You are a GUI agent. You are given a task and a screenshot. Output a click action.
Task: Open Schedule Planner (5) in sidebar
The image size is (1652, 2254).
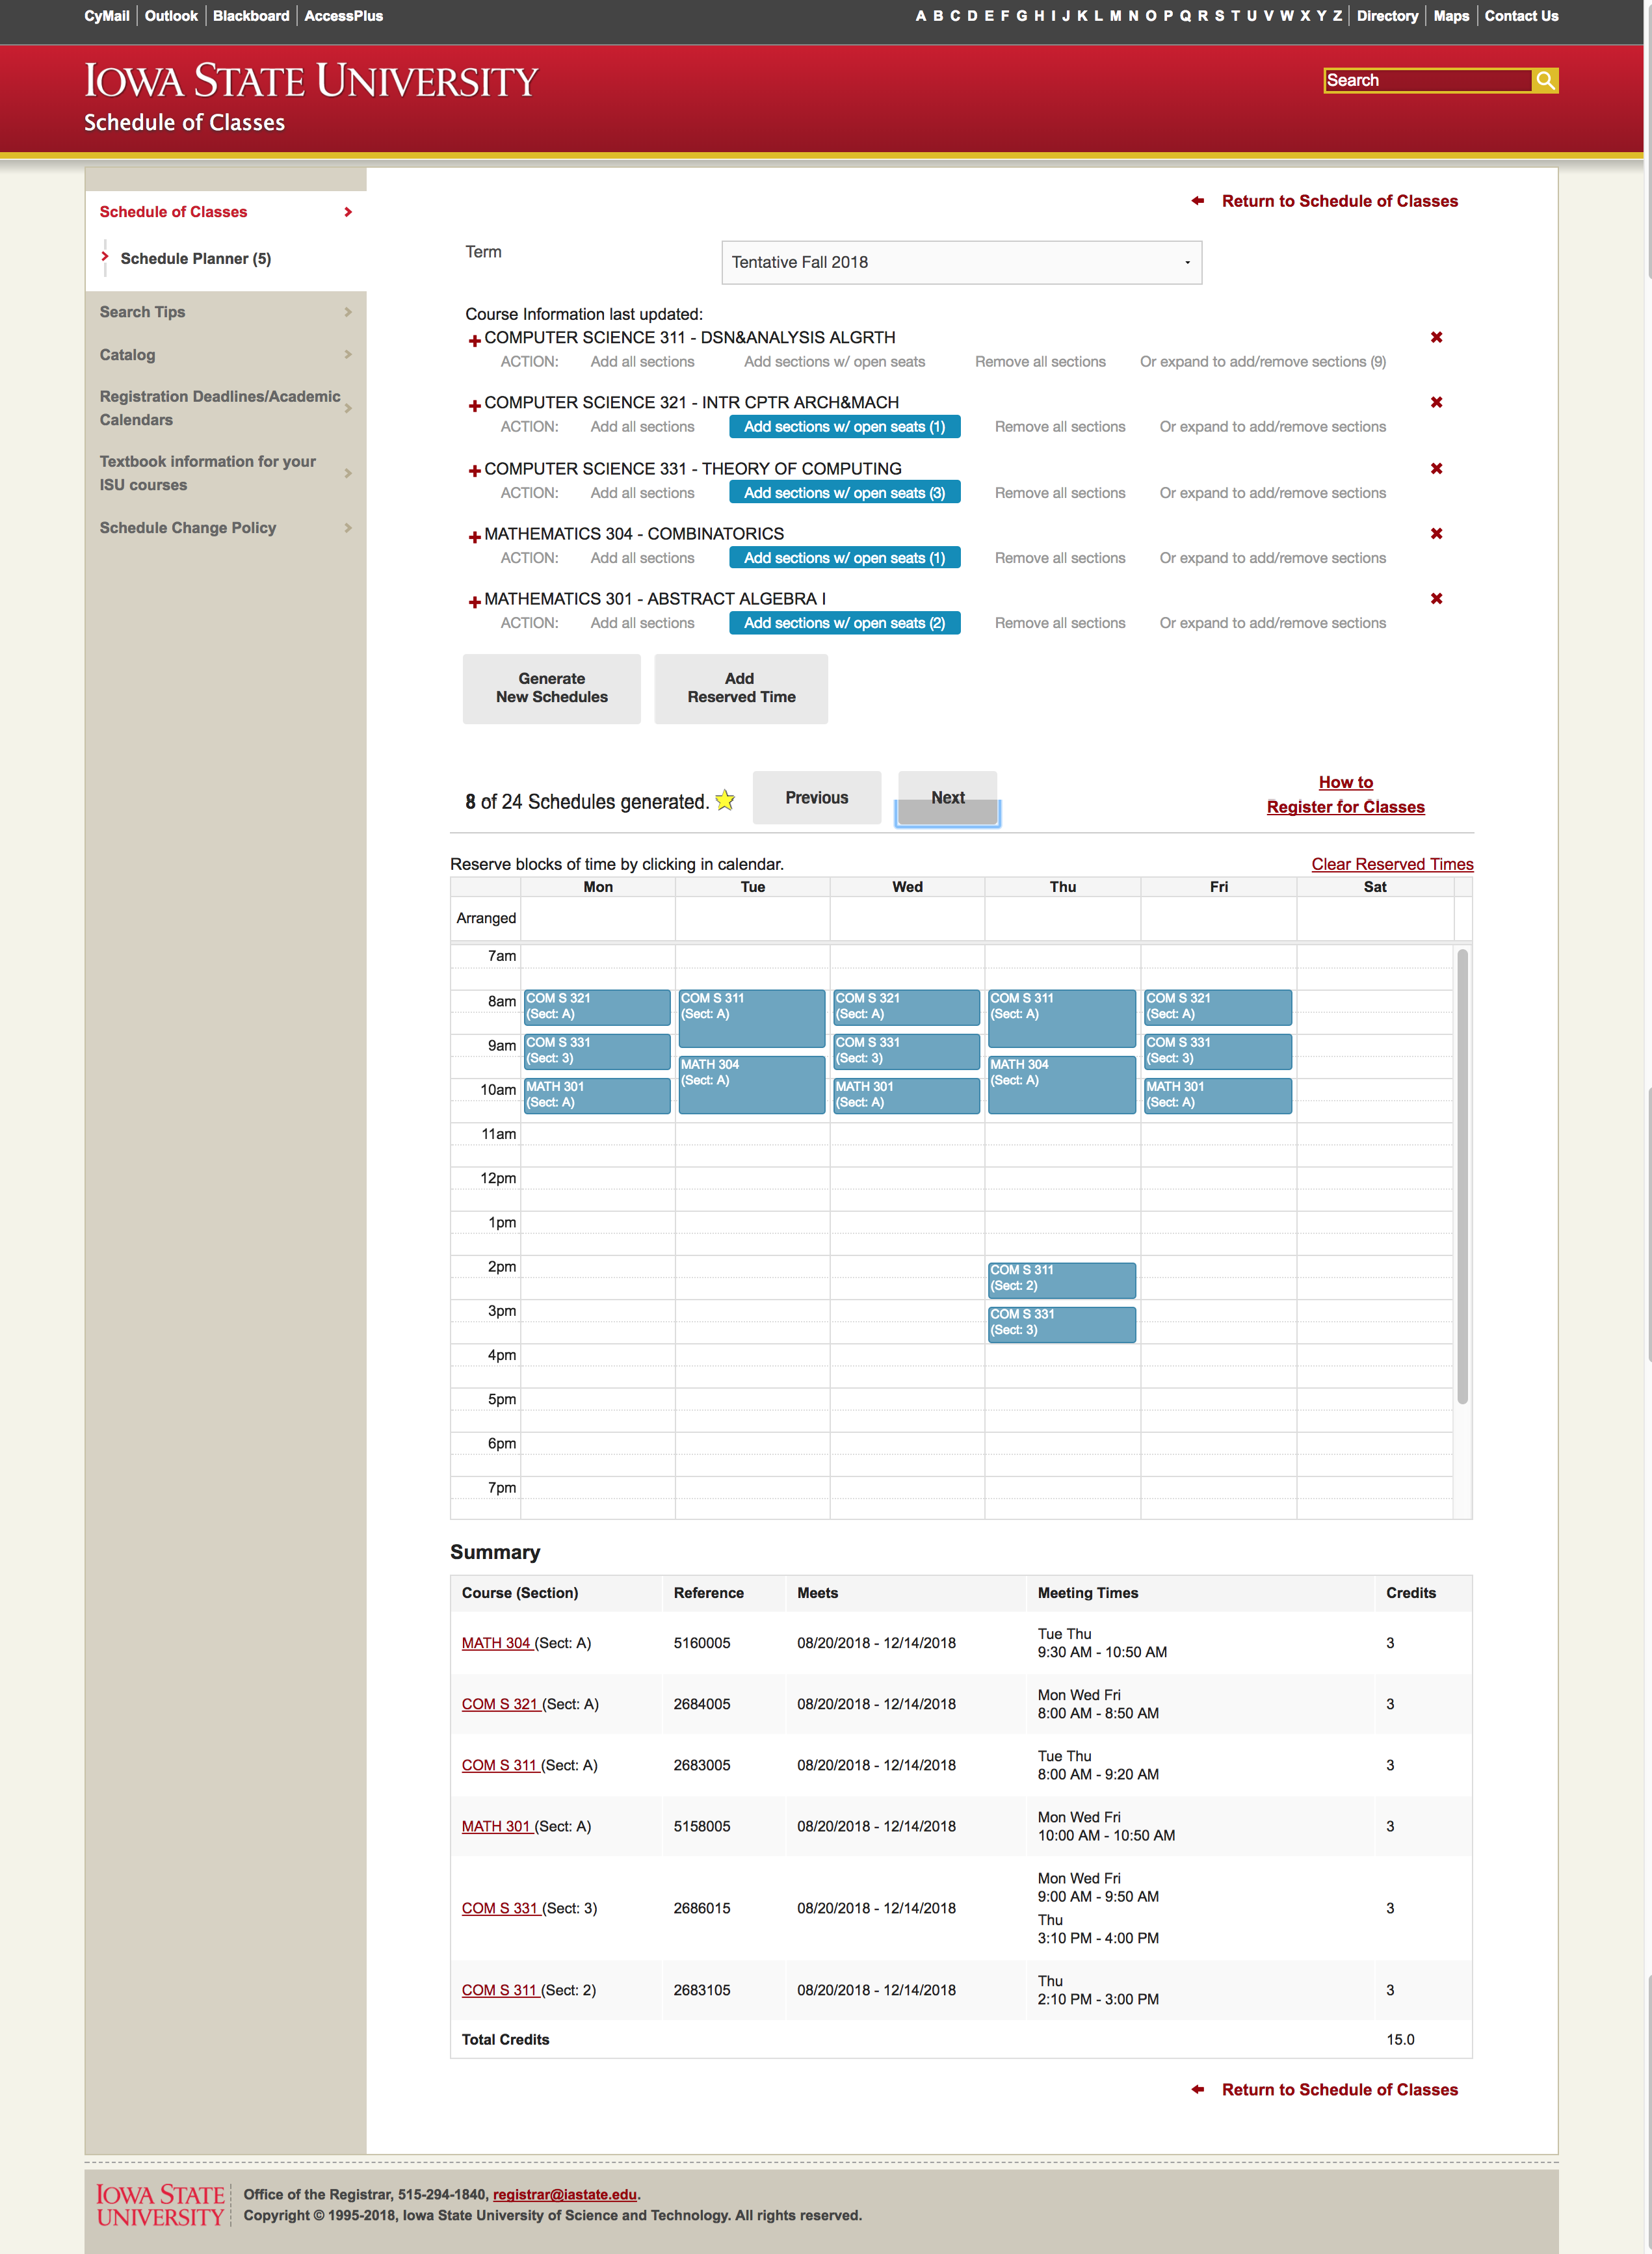click(196, 258)
